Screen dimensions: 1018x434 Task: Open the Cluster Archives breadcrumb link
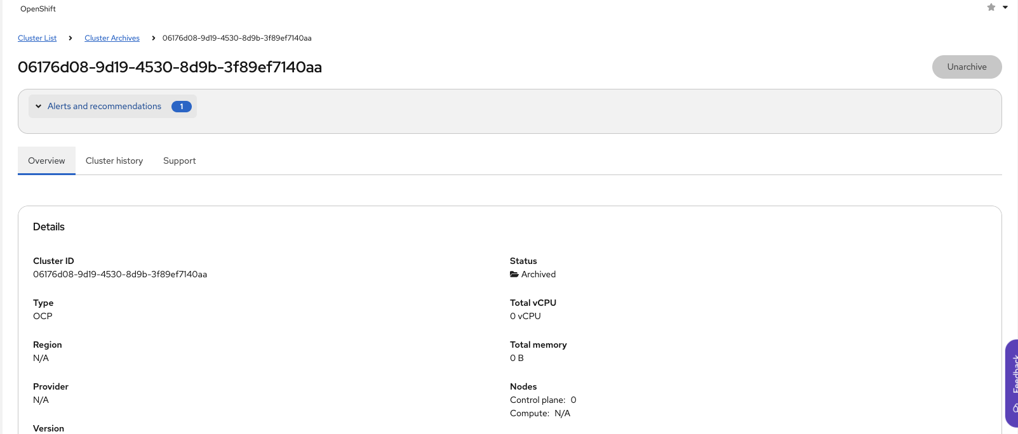tap(112, 38)
